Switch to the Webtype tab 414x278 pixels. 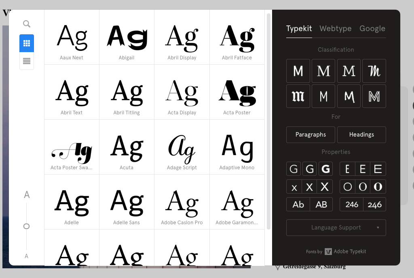click(x=335, y=28)
